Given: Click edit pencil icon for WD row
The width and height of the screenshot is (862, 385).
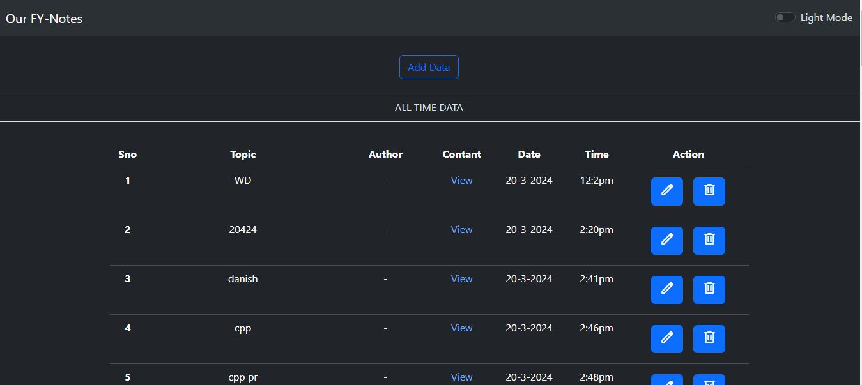Looking at the screenshot, I should coord(666,191).
